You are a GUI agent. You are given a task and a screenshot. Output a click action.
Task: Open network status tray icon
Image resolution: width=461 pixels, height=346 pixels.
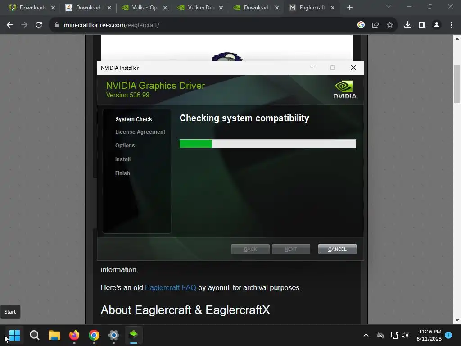tap(394, 335)
